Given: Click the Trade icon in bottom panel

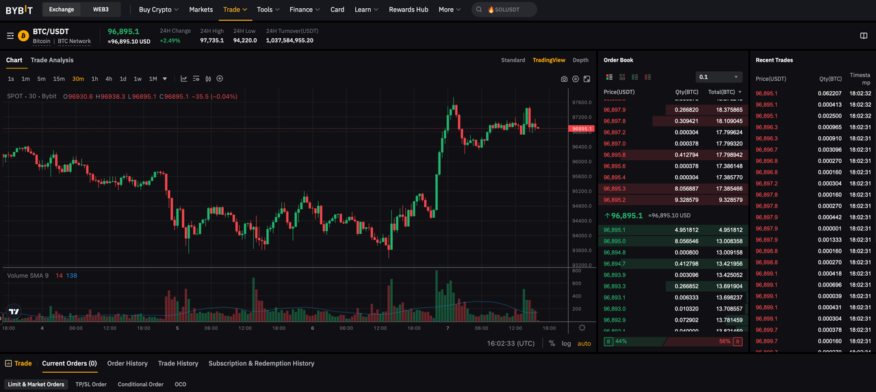Looking at the screenshot, I should pyautogui.click(x=9, y=363).
